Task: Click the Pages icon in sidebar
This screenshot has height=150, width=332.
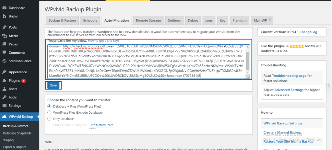Action: [x=4, y=44]
